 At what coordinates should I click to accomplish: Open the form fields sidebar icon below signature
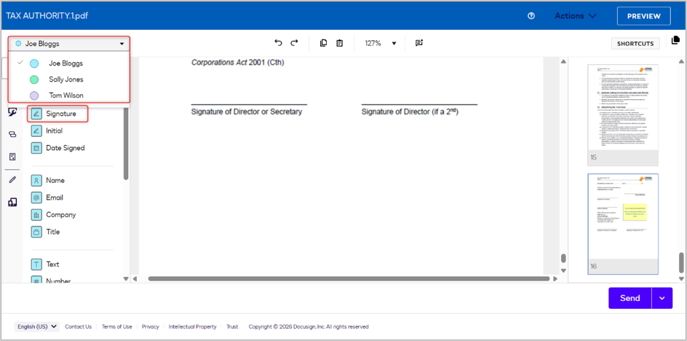[x=12, y=135]
